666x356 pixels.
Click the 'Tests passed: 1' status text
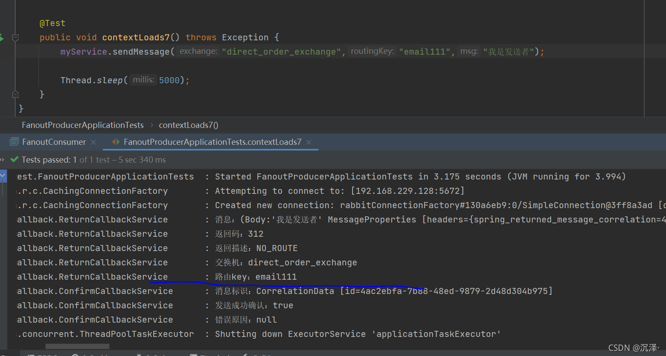pyautogui.click(x=49, y=160)
